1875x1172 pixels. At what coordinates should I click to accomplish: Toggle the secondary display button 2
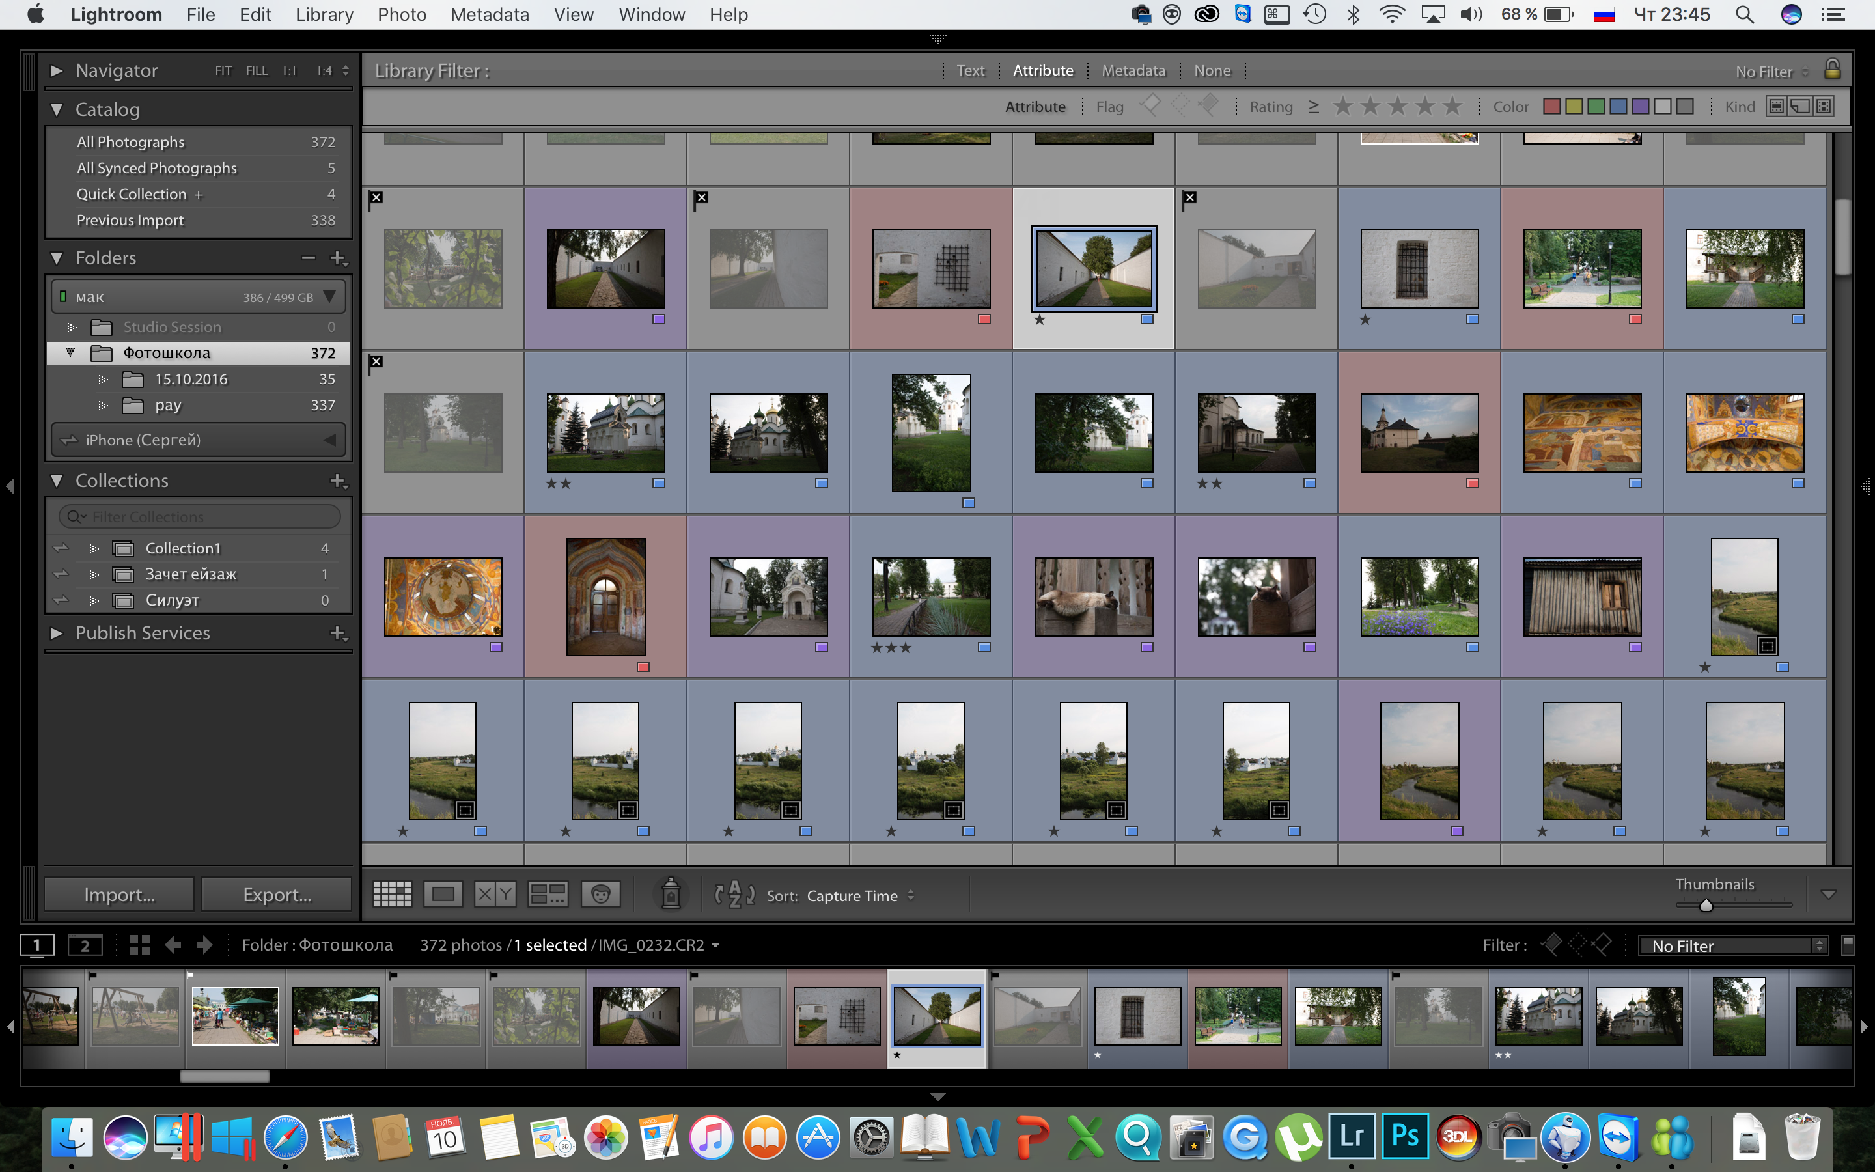(85, 945)
